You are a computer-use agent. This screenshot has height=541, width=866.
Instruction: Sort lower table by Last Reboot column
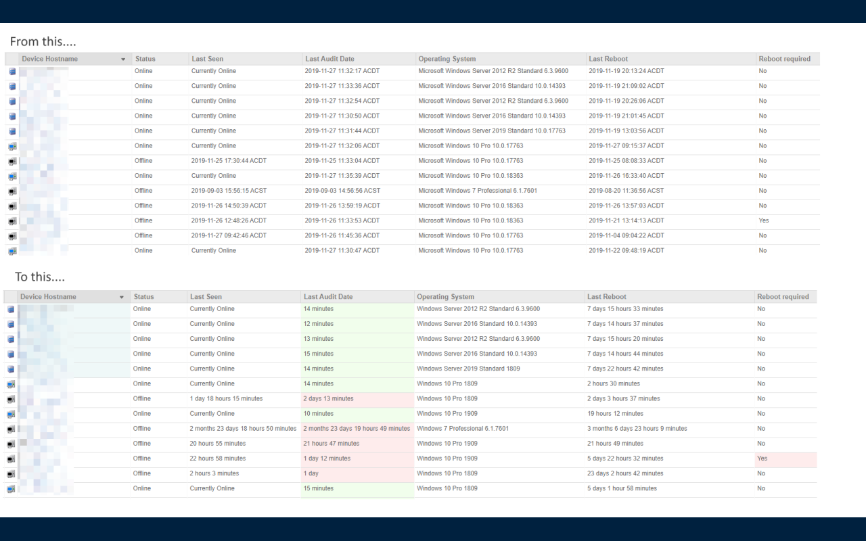coord(607,297)
